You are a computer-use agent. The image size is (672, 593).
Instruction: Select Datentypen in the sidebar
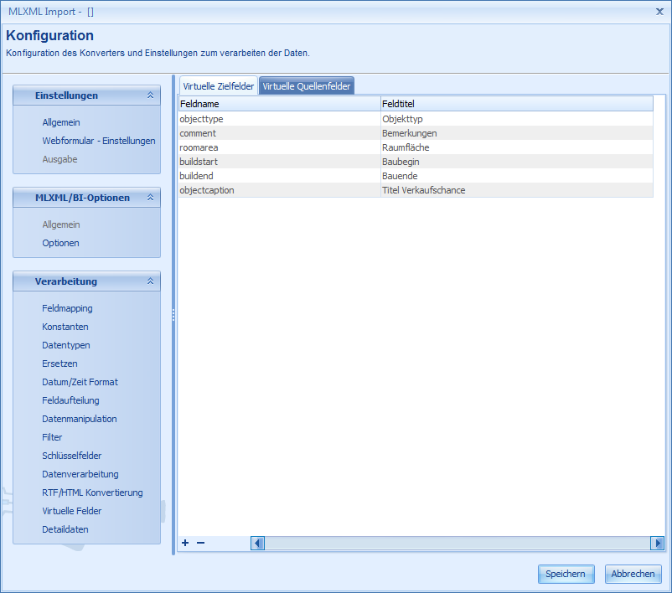pyautogui.click(x=65, y=345)
